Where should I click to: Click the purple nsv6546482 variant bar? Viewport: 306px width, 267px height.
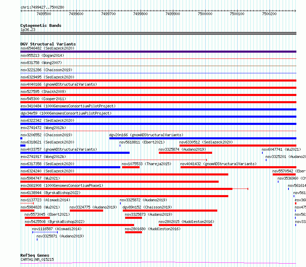click(x=158, y=52)
